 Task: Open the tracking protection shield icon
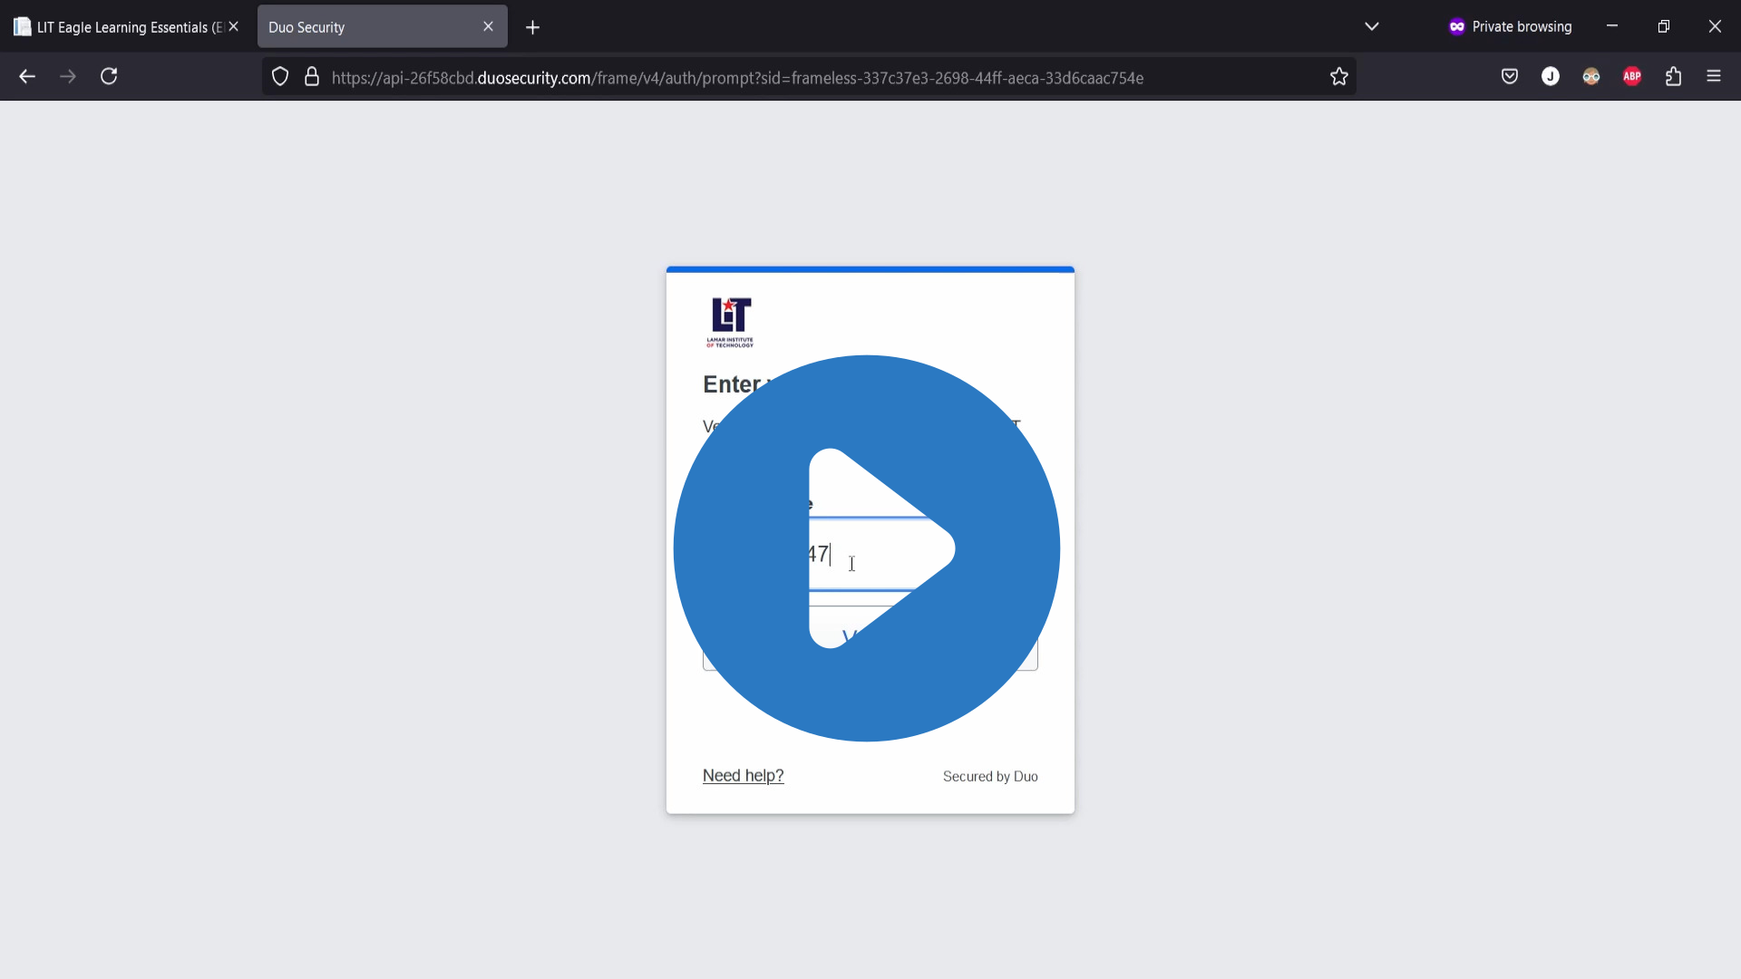coord(280,77)
